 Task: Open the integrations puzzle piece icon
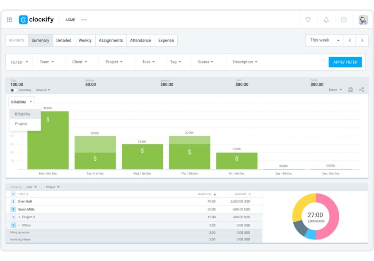point(308,20)
